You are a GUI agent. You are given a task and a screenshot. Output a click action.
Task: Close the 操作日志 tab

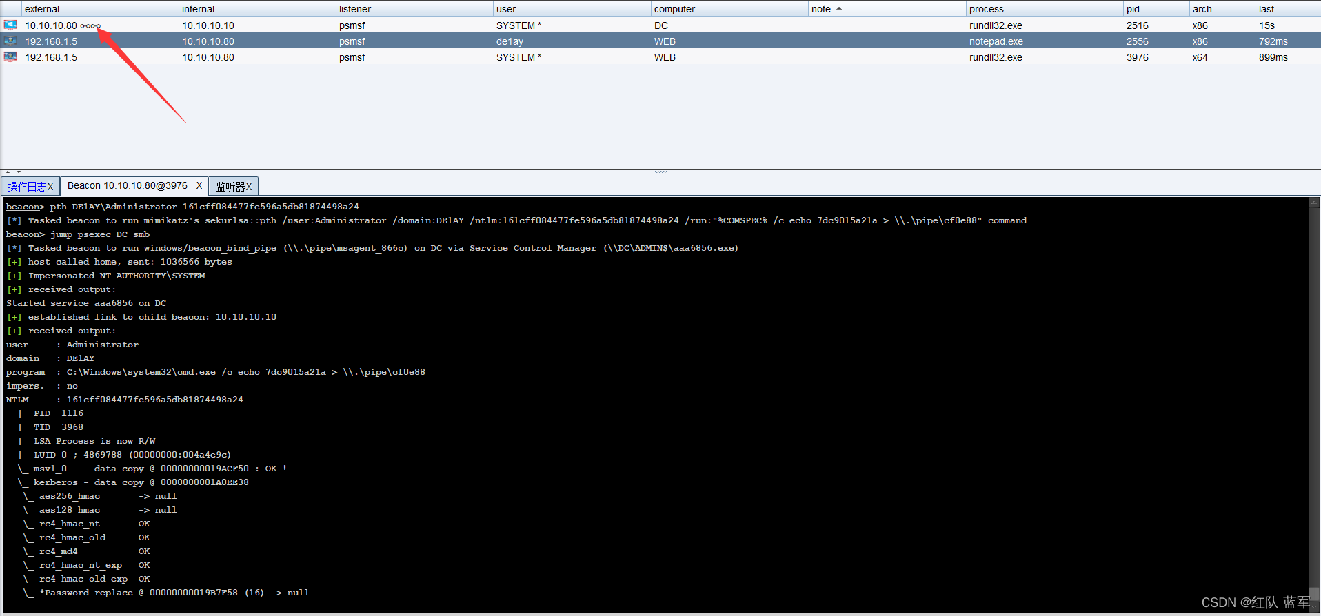coord(50,187)
